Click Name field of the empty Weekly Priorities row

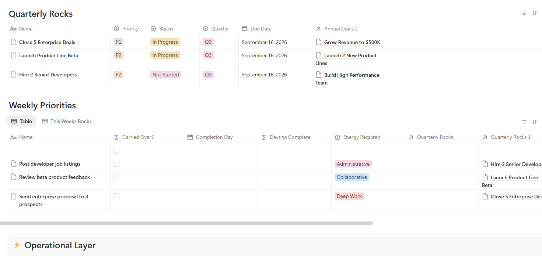[59, 151]
